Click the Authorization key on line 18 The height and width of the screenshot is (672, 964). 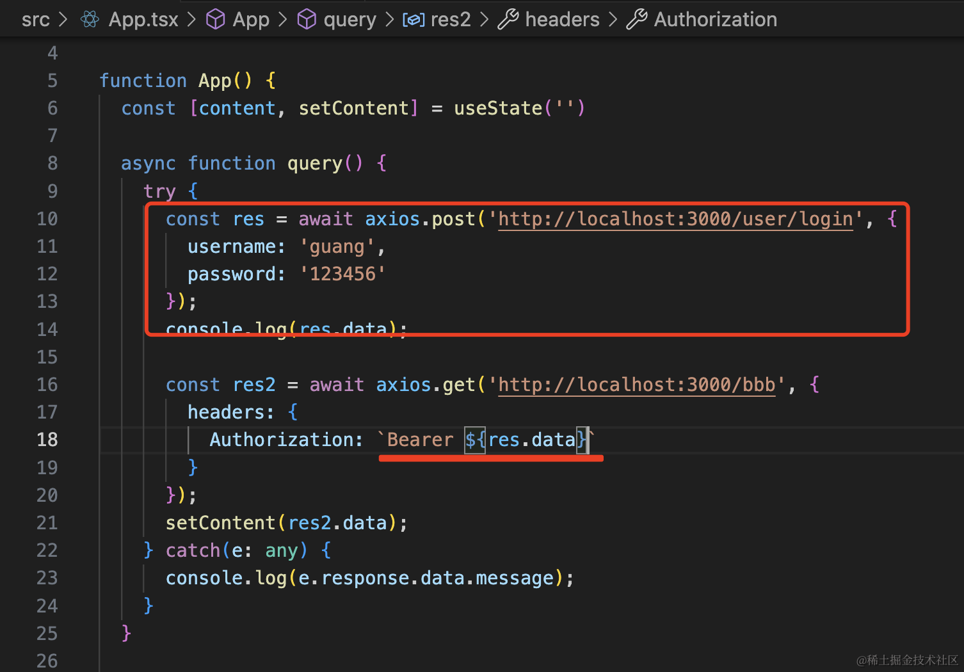pyautogui.click(x=285, y=440)
